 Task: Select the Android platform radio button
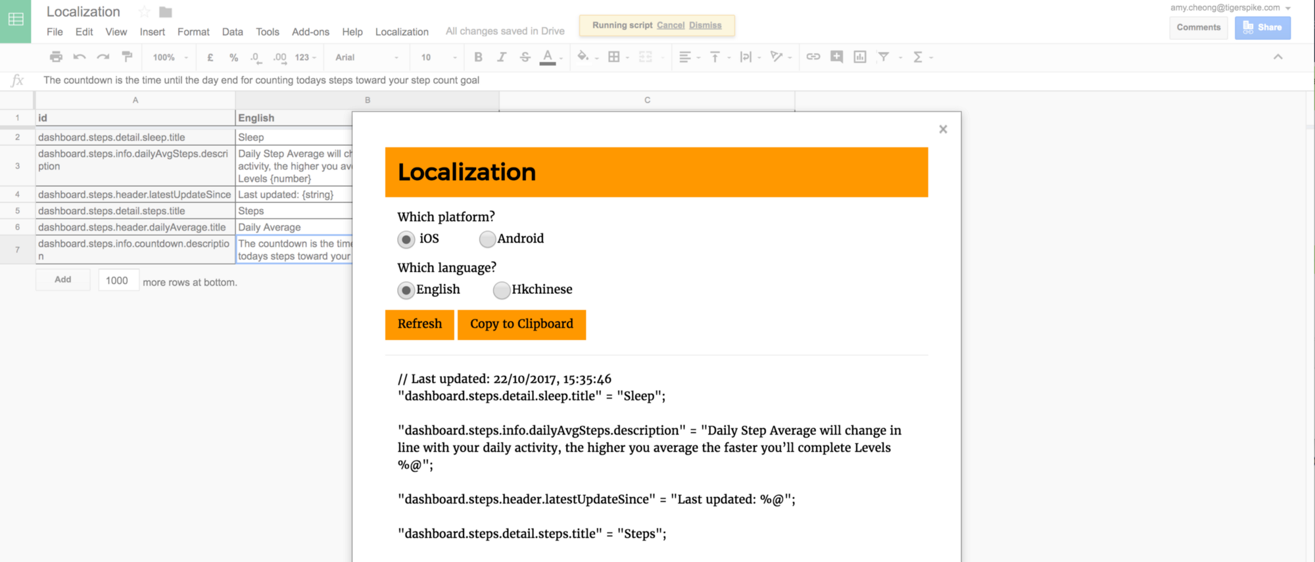coord(487,239)
